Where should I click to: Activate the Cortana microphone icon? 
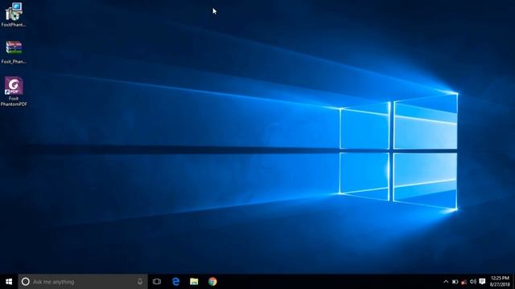click(x=140, y=282)
